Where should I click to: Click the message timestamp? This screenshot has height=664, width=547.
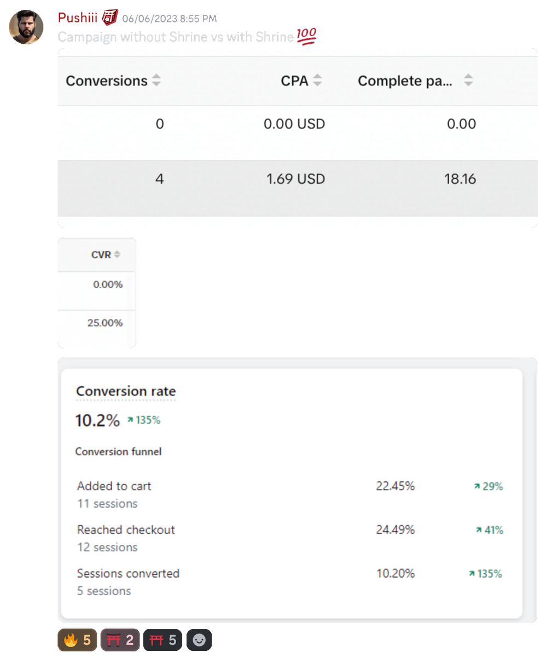tap(169, 19)
